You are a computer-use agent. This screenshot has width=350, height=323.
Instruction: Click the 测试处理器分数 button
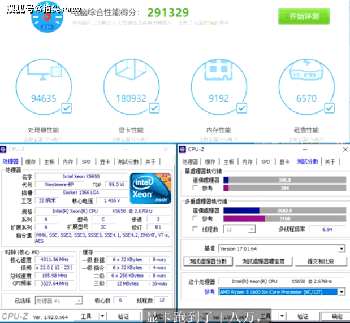(208, 261)
